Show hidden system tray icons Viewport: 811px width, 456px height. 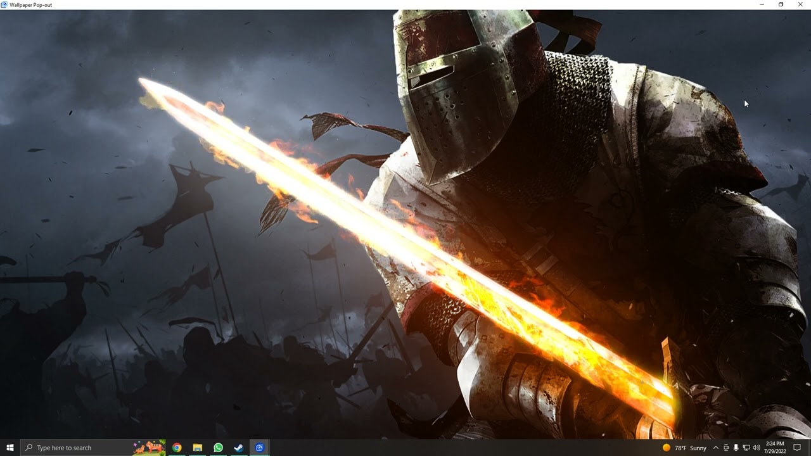(716, 448)
